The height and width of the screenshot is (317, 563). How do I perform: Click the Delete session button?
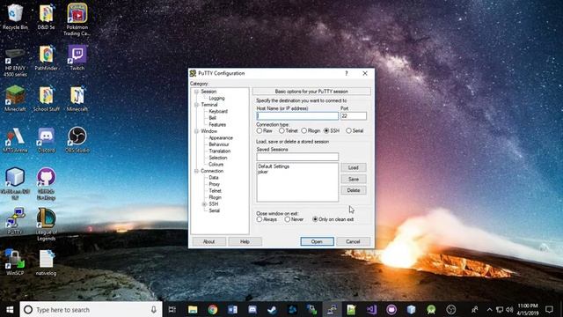354,190
